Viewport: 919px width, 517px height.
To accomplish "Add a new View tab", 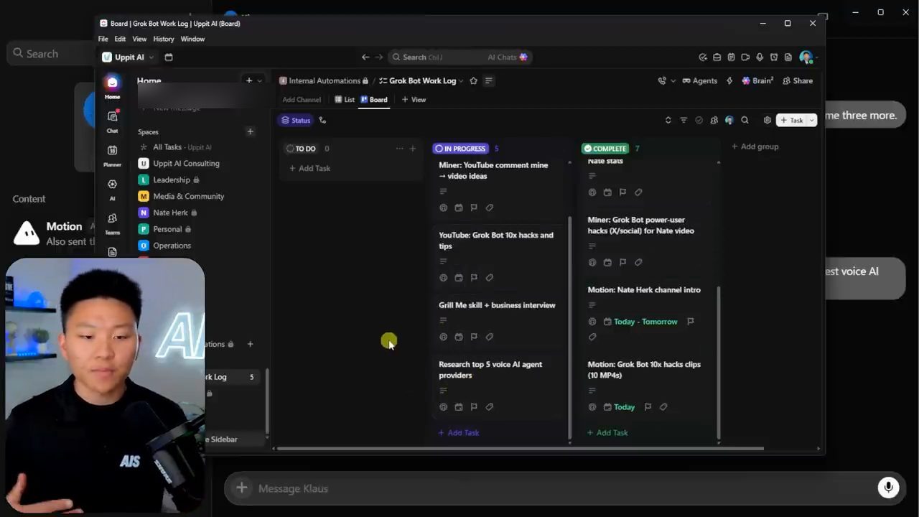I will click(x=414, y=100).
